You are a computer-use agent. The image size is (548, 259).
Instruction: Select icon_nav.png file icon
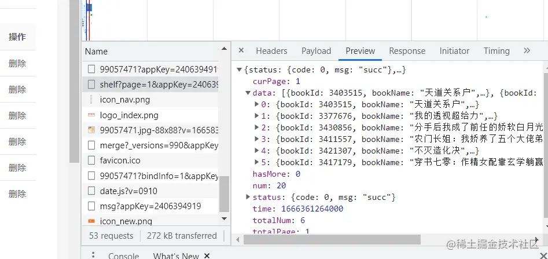point(91,100)
